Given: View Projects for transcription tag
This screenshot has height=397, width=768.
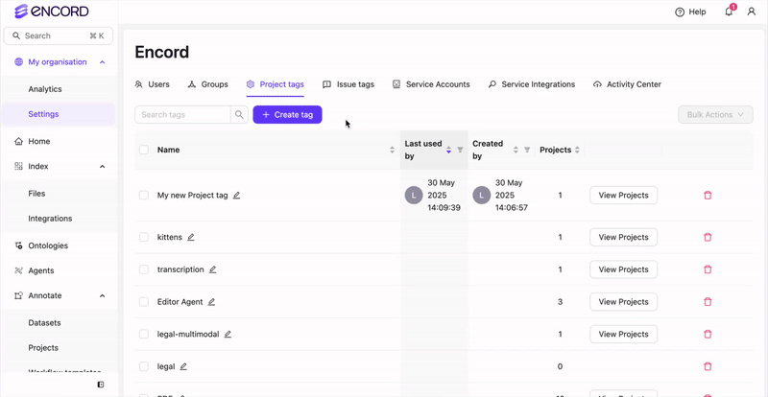Looking at the screenshot, I should coord(623,269).
